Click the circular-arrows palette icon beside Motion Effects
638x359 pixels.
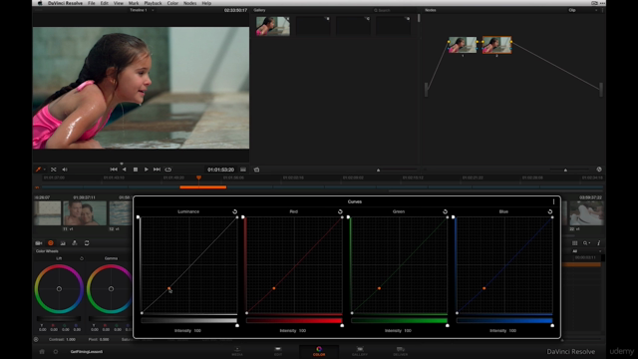coord(87,243)
